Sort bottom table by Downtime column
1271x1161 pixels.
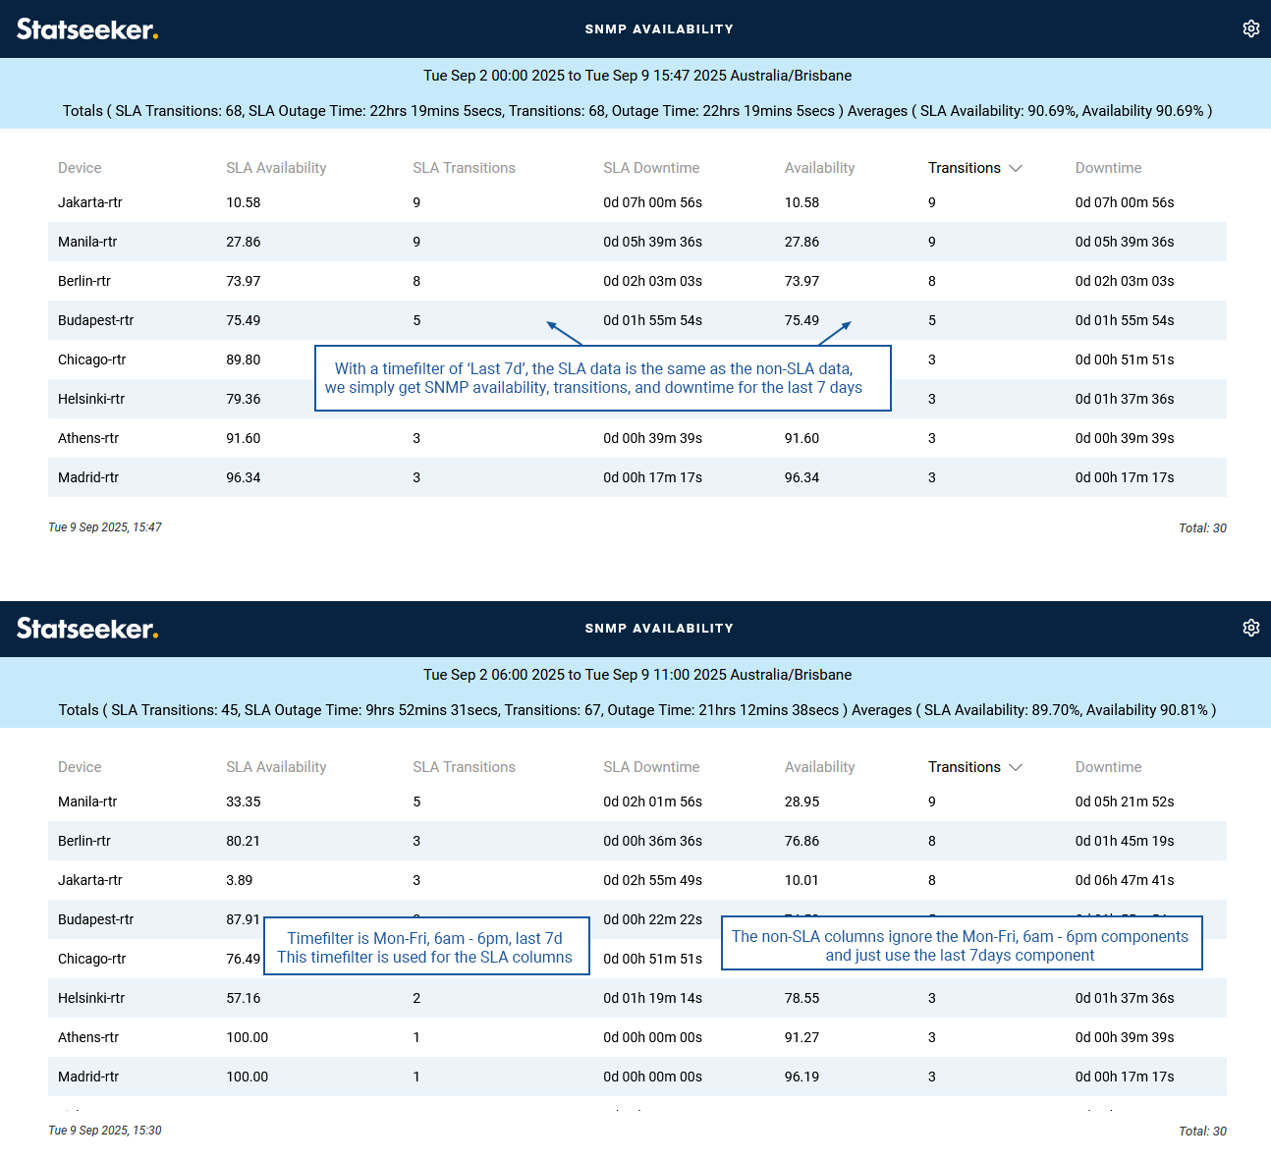tap(1108, 767)
